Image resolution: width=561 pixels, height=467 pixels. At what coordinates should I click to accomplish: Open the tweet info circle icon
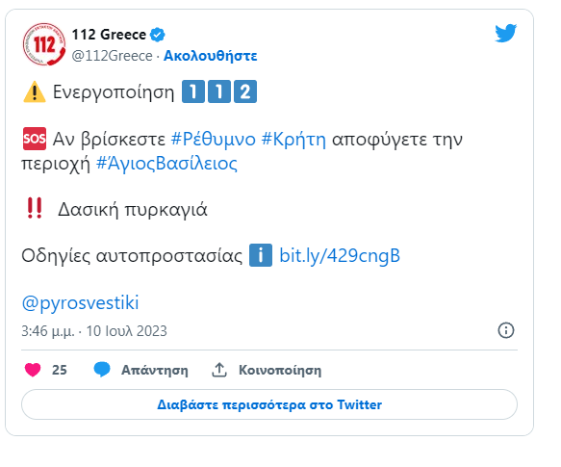pyautogui.click(x=506, y=330)
